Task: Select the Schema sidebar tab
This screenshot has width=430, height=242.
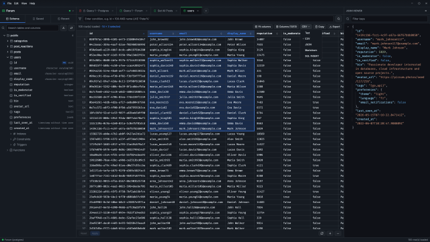Action: [x=13, y=19]
